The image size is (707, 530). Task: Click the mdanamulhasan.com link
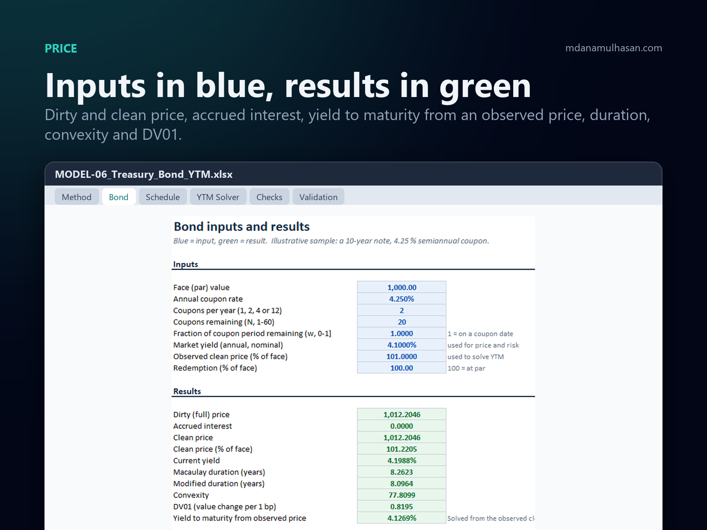(613, 48)
